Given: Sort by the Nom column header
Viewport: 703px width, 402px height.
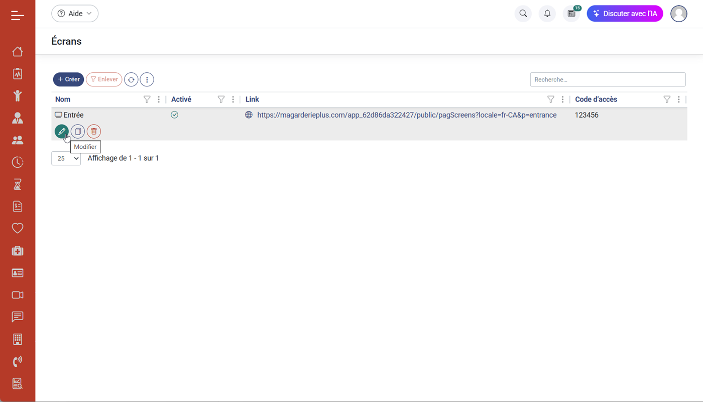Looking at the screenshot, I should pos(63,99).
